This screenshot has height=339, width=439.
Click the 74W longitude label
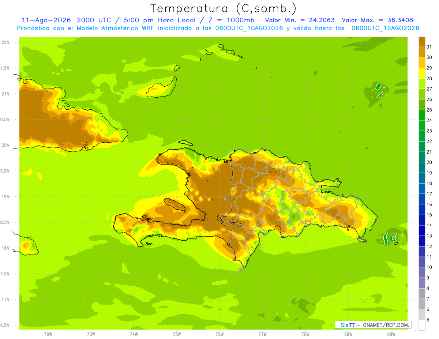pos(134,334)
